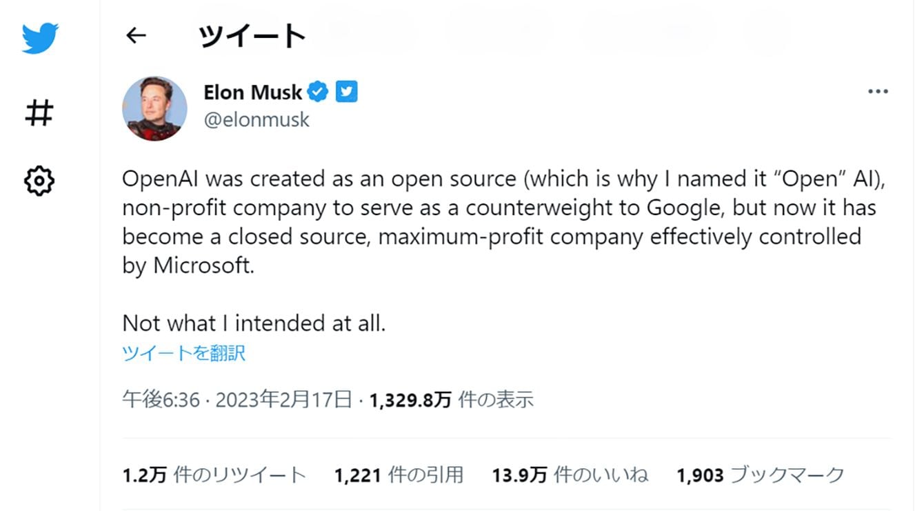Viewport: 924px width, 511px height.
Task: Click the 1,903 ブックマーク count
Action: point(760,475)
